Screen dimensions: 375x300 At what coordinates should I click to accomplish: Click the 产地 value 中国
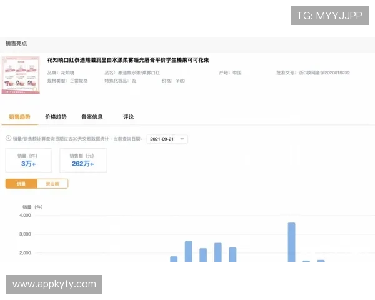(237, 72)
